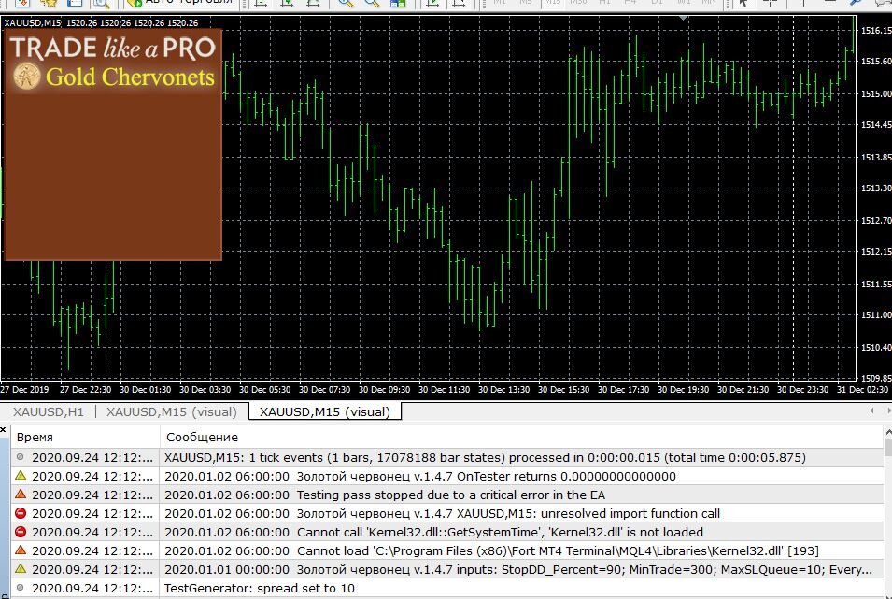The width and height of the screenshot is (892, 599).
Task: Click the '30 Dec 07:30' time axis label
Action: pyautogui.click(x=324, y=389)
